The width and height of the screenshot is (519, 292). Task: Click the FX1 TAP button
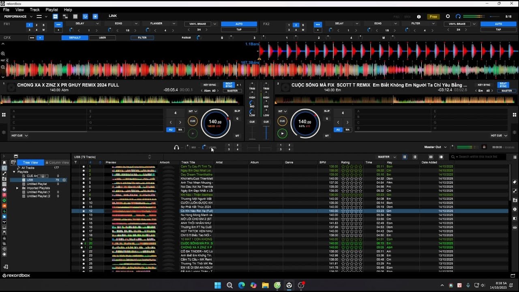coord(239,30)
